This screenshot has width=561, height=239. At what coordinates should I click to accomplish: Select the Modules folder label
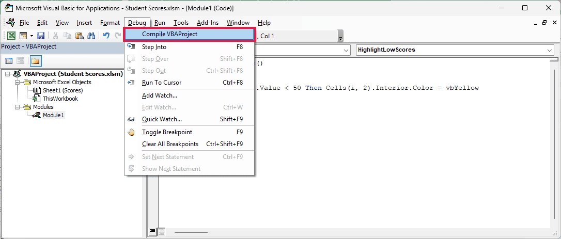[43, 107]
